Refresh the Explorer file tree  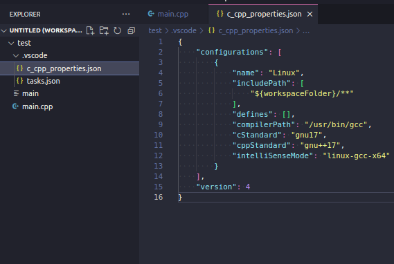[117, 30]
